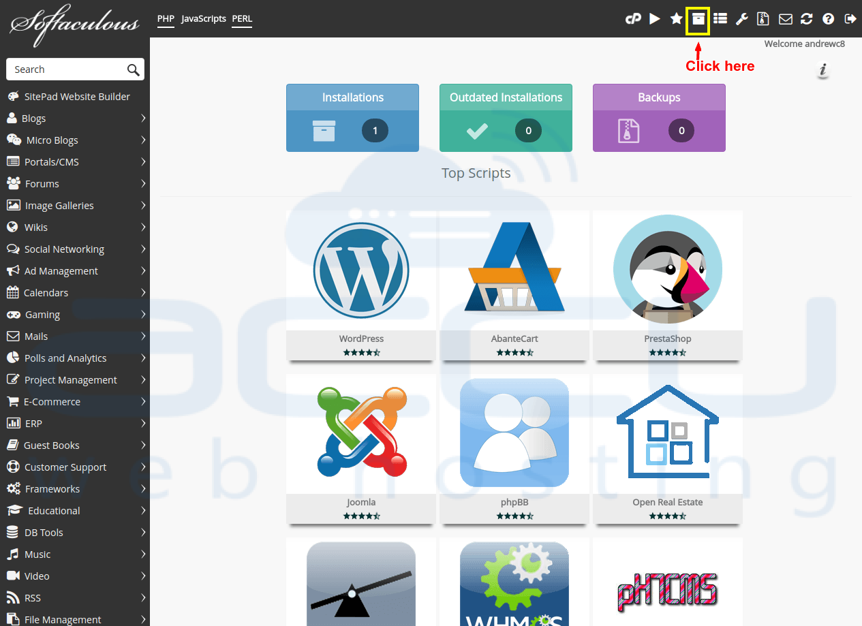862x626 pixels.
Task: Expand the Wikis category
Action: [x=75, y=228]
